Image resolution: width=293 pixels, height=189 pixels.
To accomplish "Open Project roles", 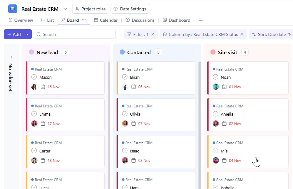I will coord(90,9).
